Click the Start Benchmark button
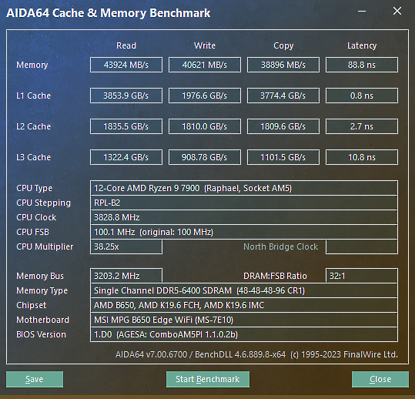Image resolution: width=415 pixels, height=399 pixels. (208, 379)
